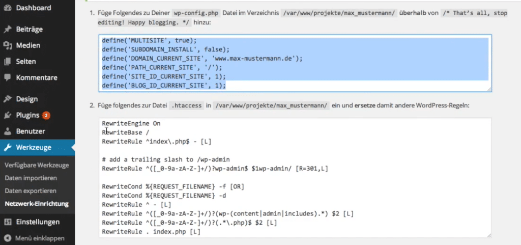
Task: Open the Plugins menu label
Action: [x=27, y=115]
